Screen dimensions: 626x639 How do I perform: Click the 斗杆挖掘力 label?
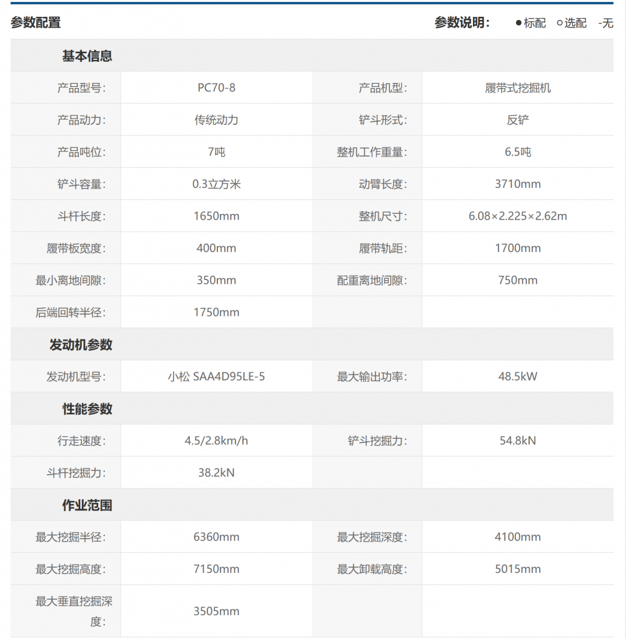tap(76, 473)
